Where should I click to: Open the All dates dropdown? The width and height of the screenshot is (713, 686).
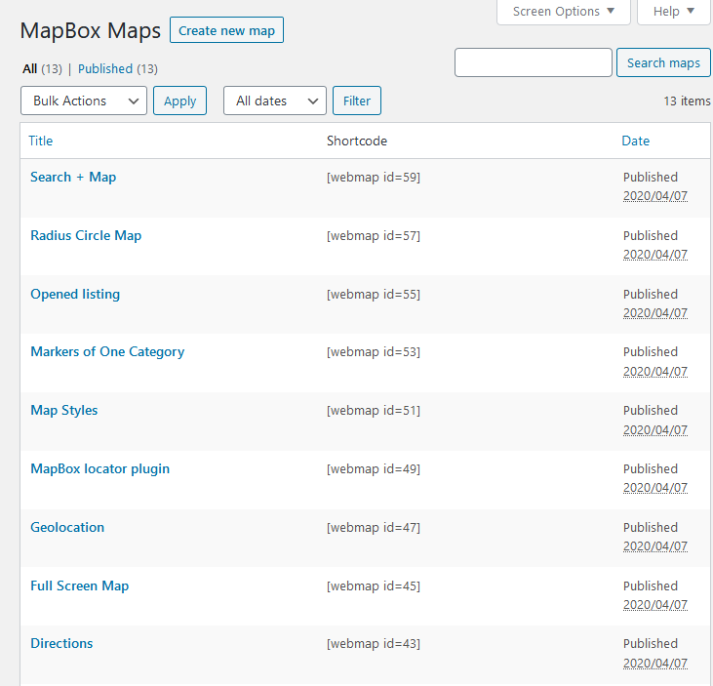275,101
